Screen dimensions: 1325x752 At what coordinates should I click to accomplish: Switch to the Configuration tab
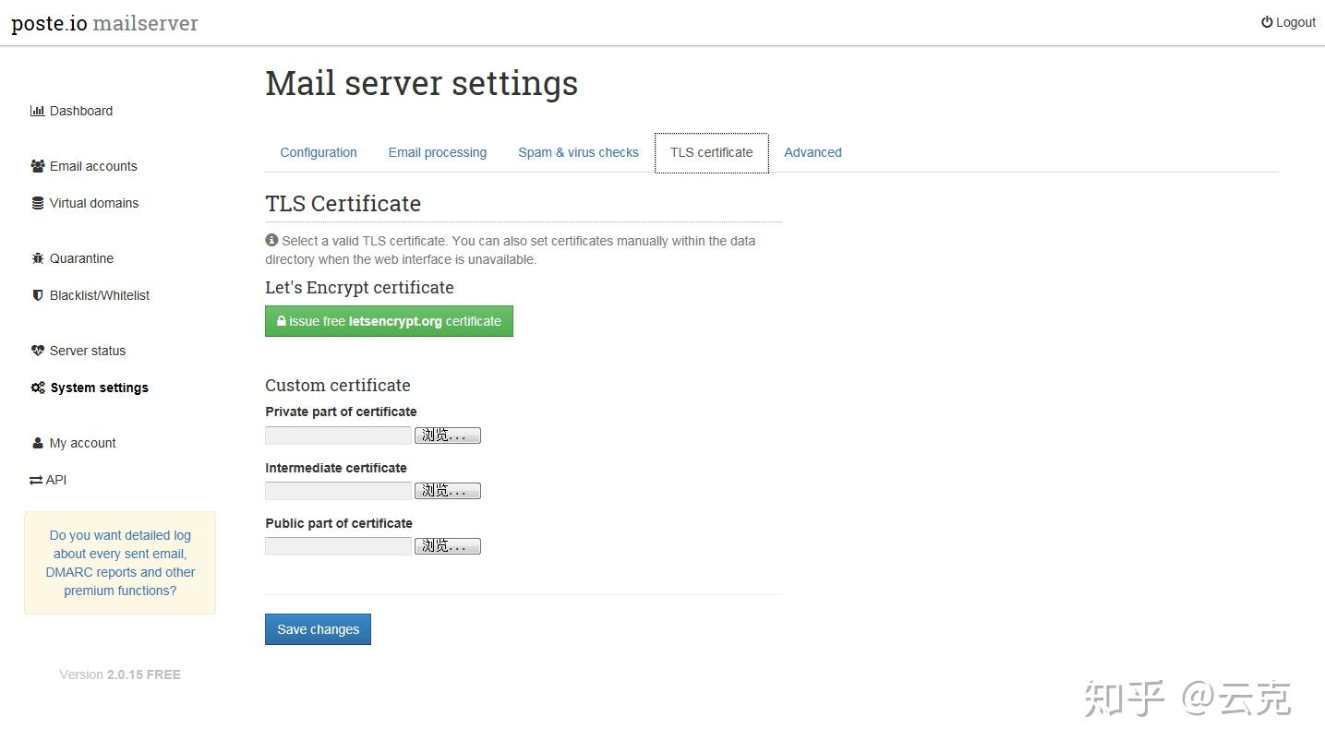319,152
